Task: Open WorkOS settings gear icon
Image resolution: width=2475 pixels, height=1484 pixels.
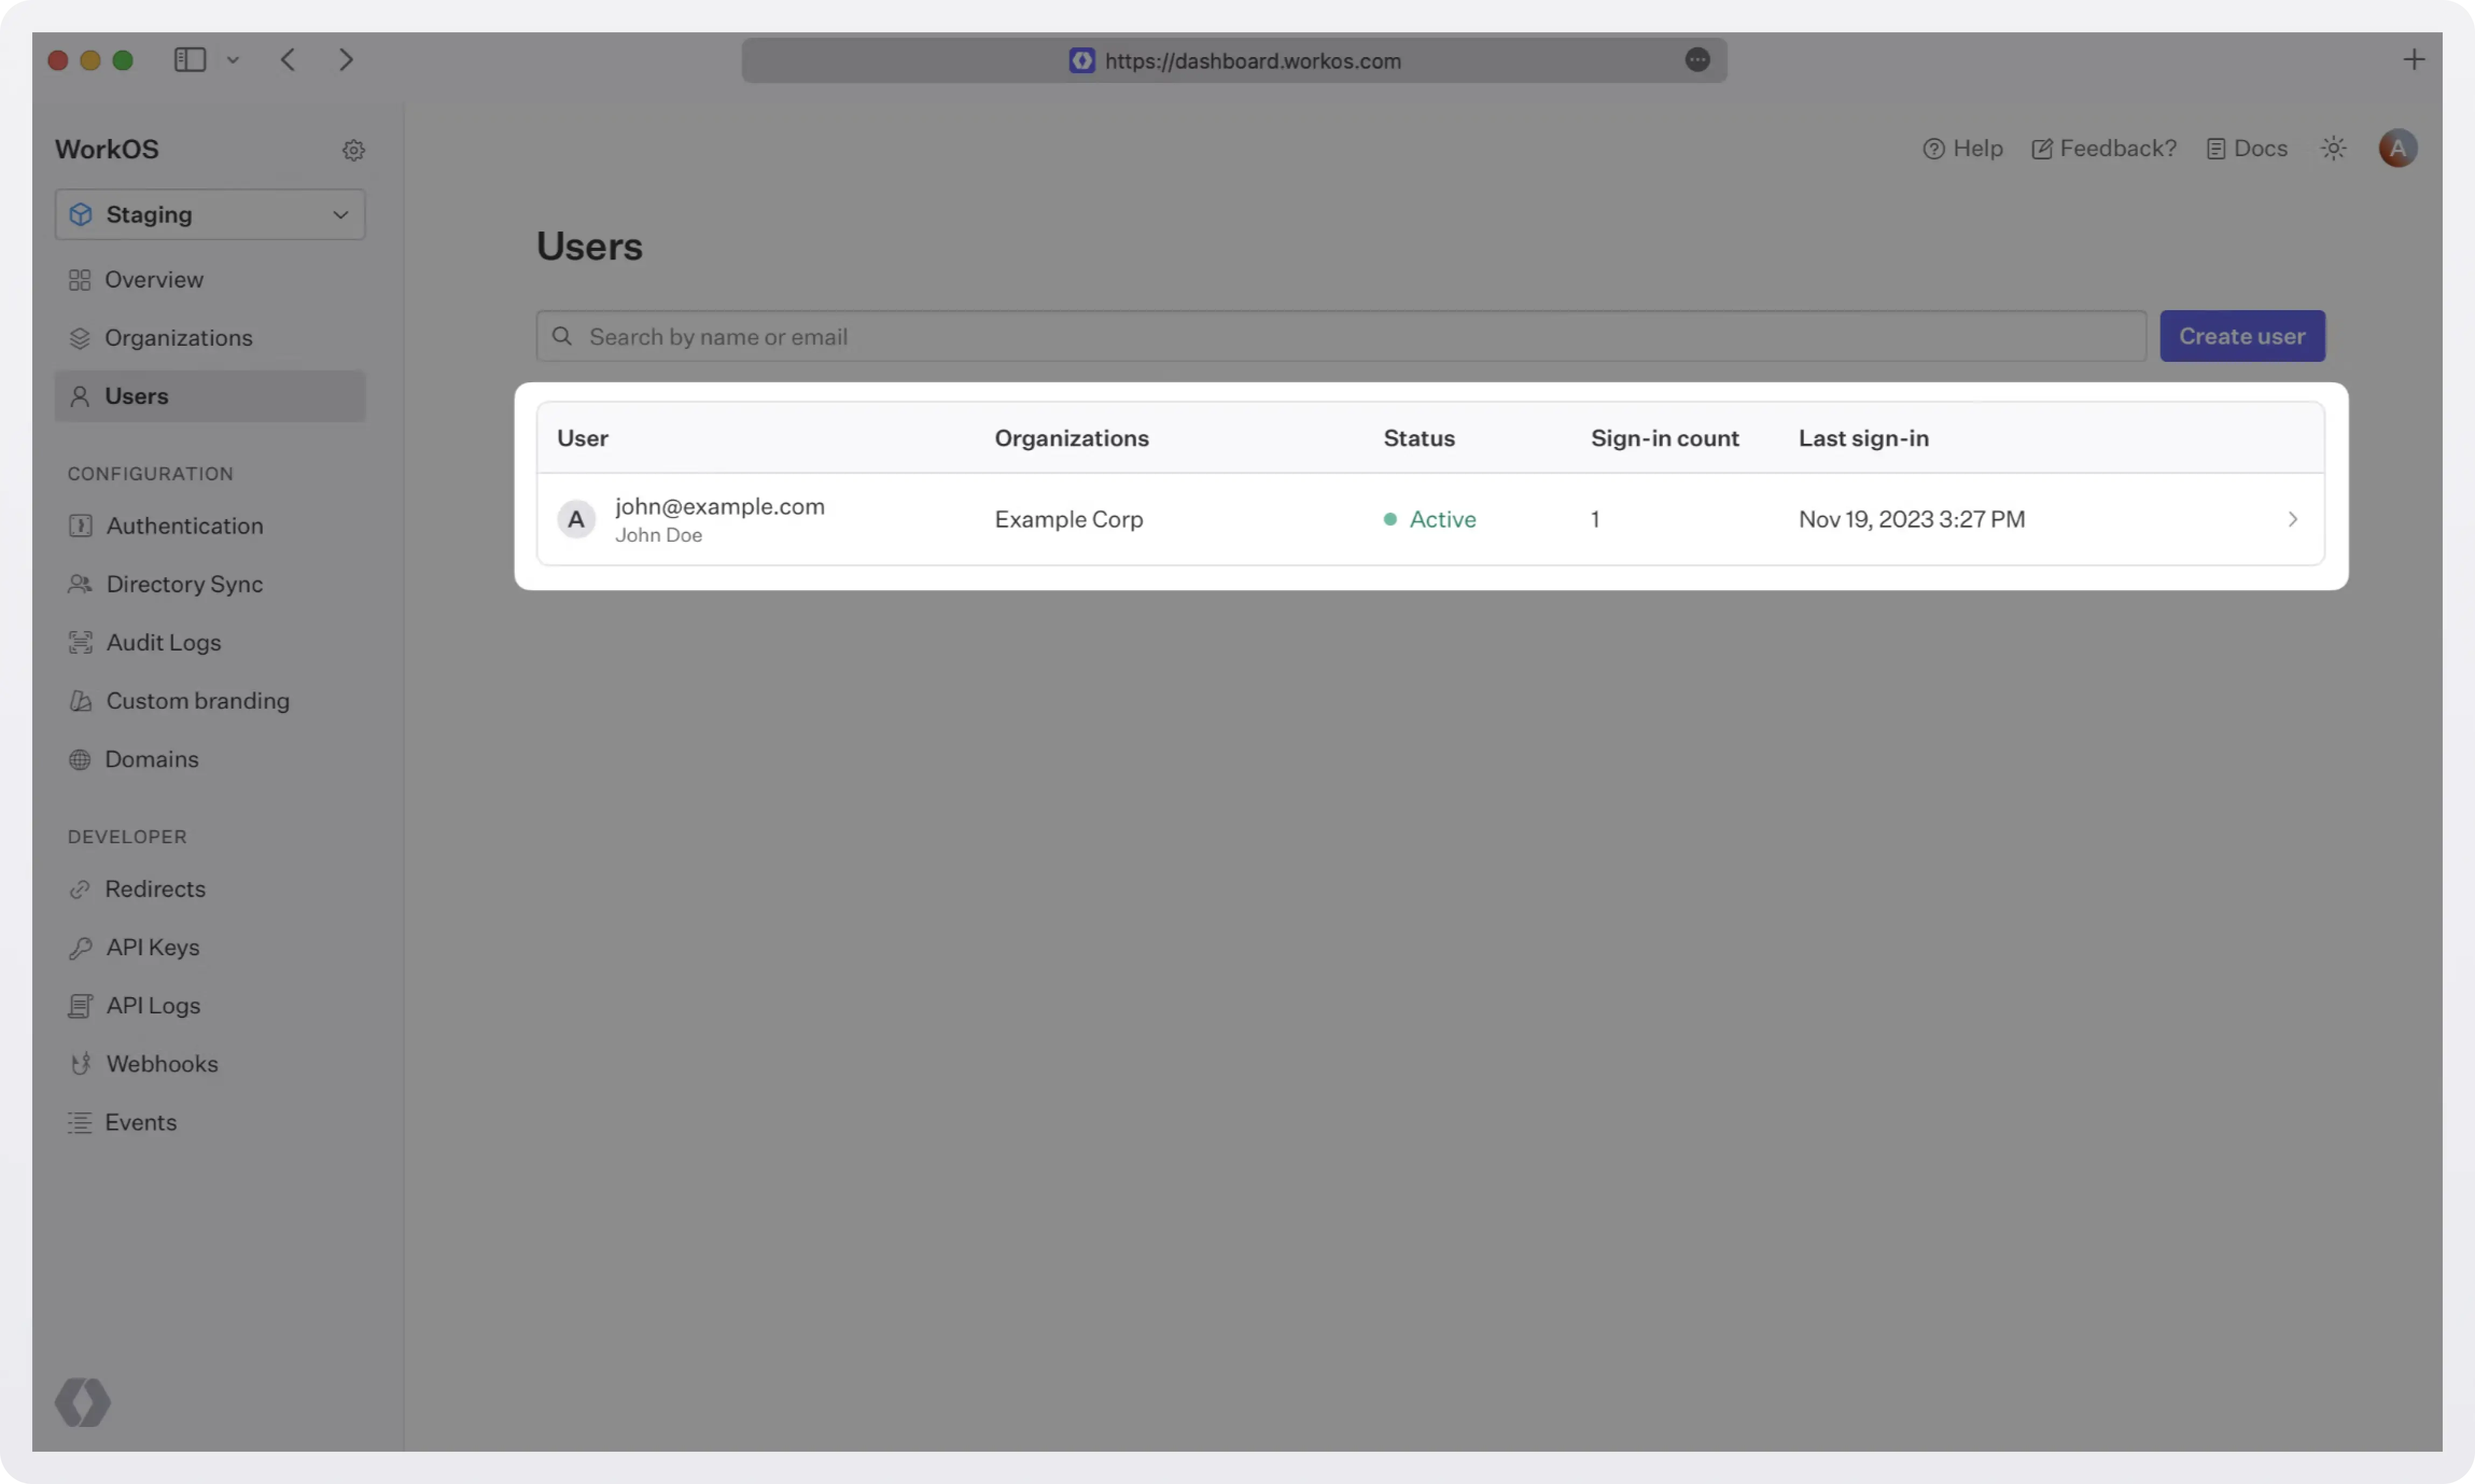Action: pyautogui.click(x=353, y=150)
